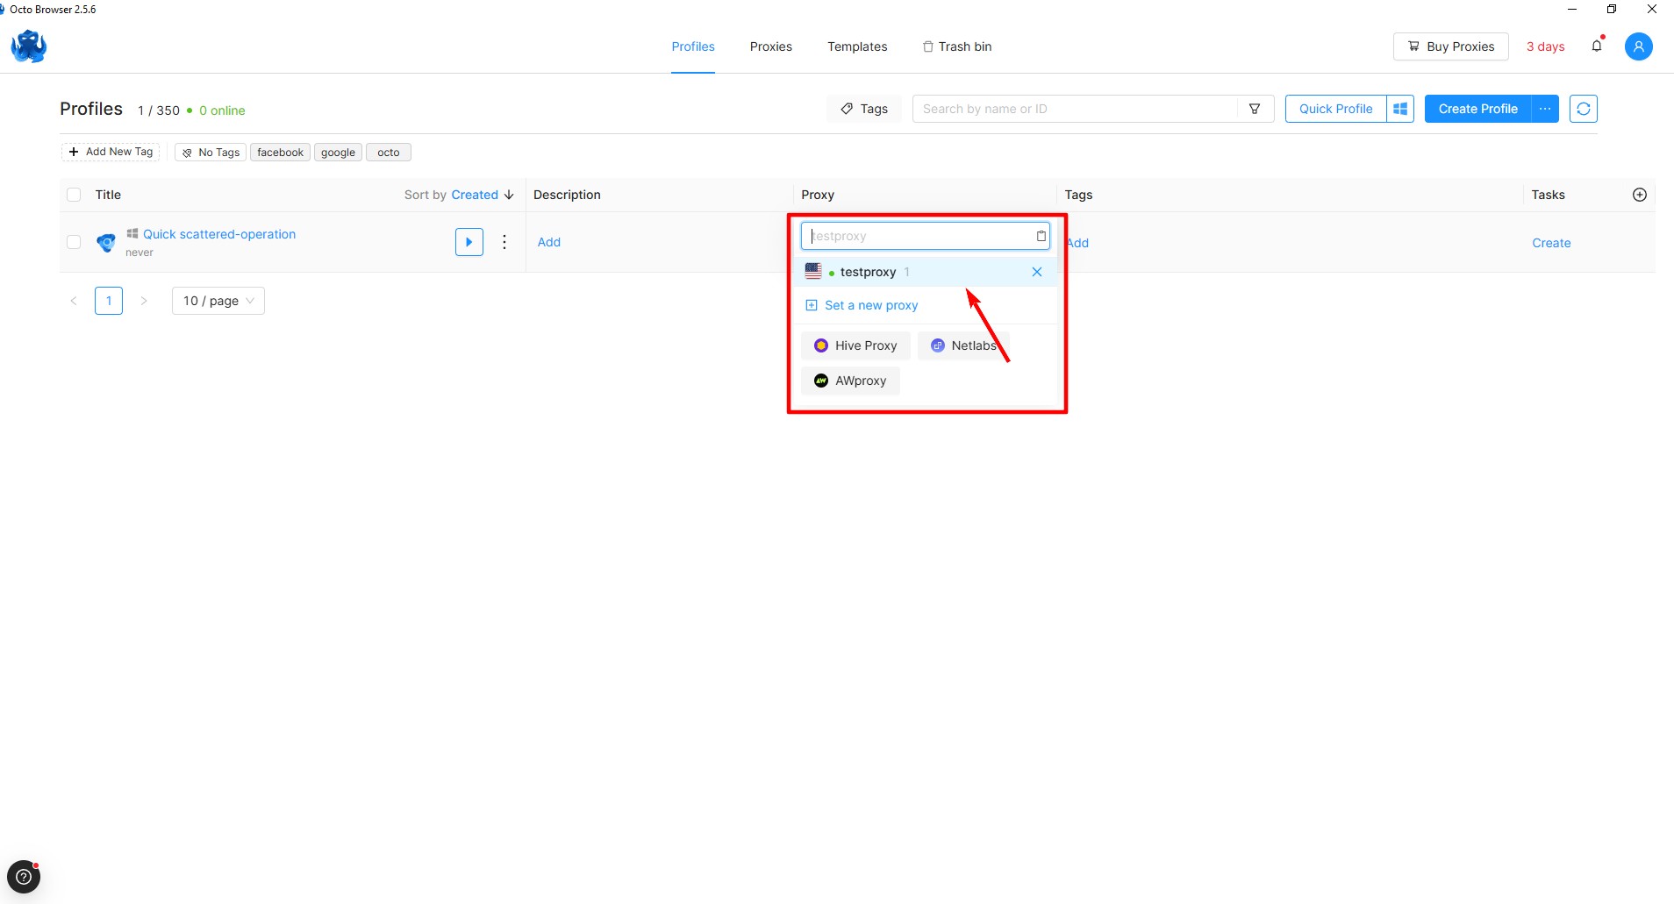Open the help question mark button
This screenshot has height=904, width=1674.
[24, 877]
